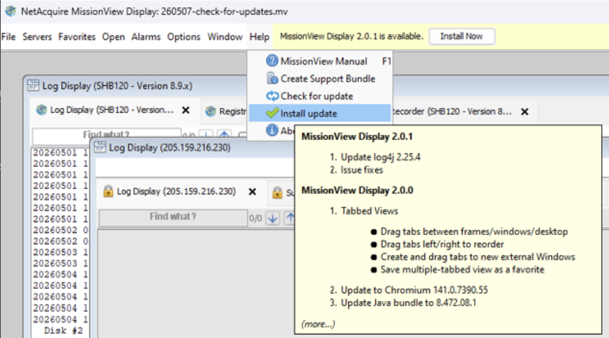Click lock icon on Log Display (205.159.216.230) tab

(108, 191)
